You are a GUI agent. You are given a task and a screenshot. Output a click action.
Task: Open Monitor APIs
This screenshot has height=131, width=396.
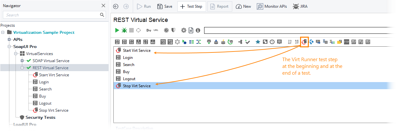[272, 6]
